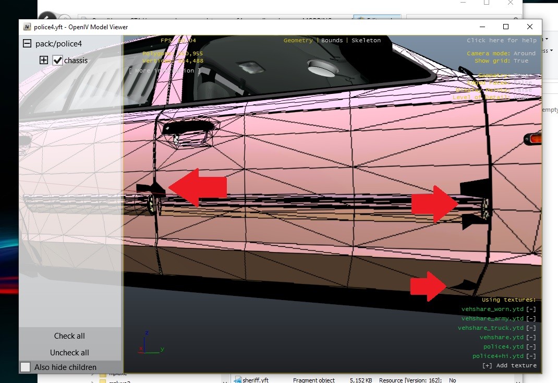Remove police4+hi.ytd texture with [-]
The height and width of the screenshot is (383, 558).
[x=531, y=356]
